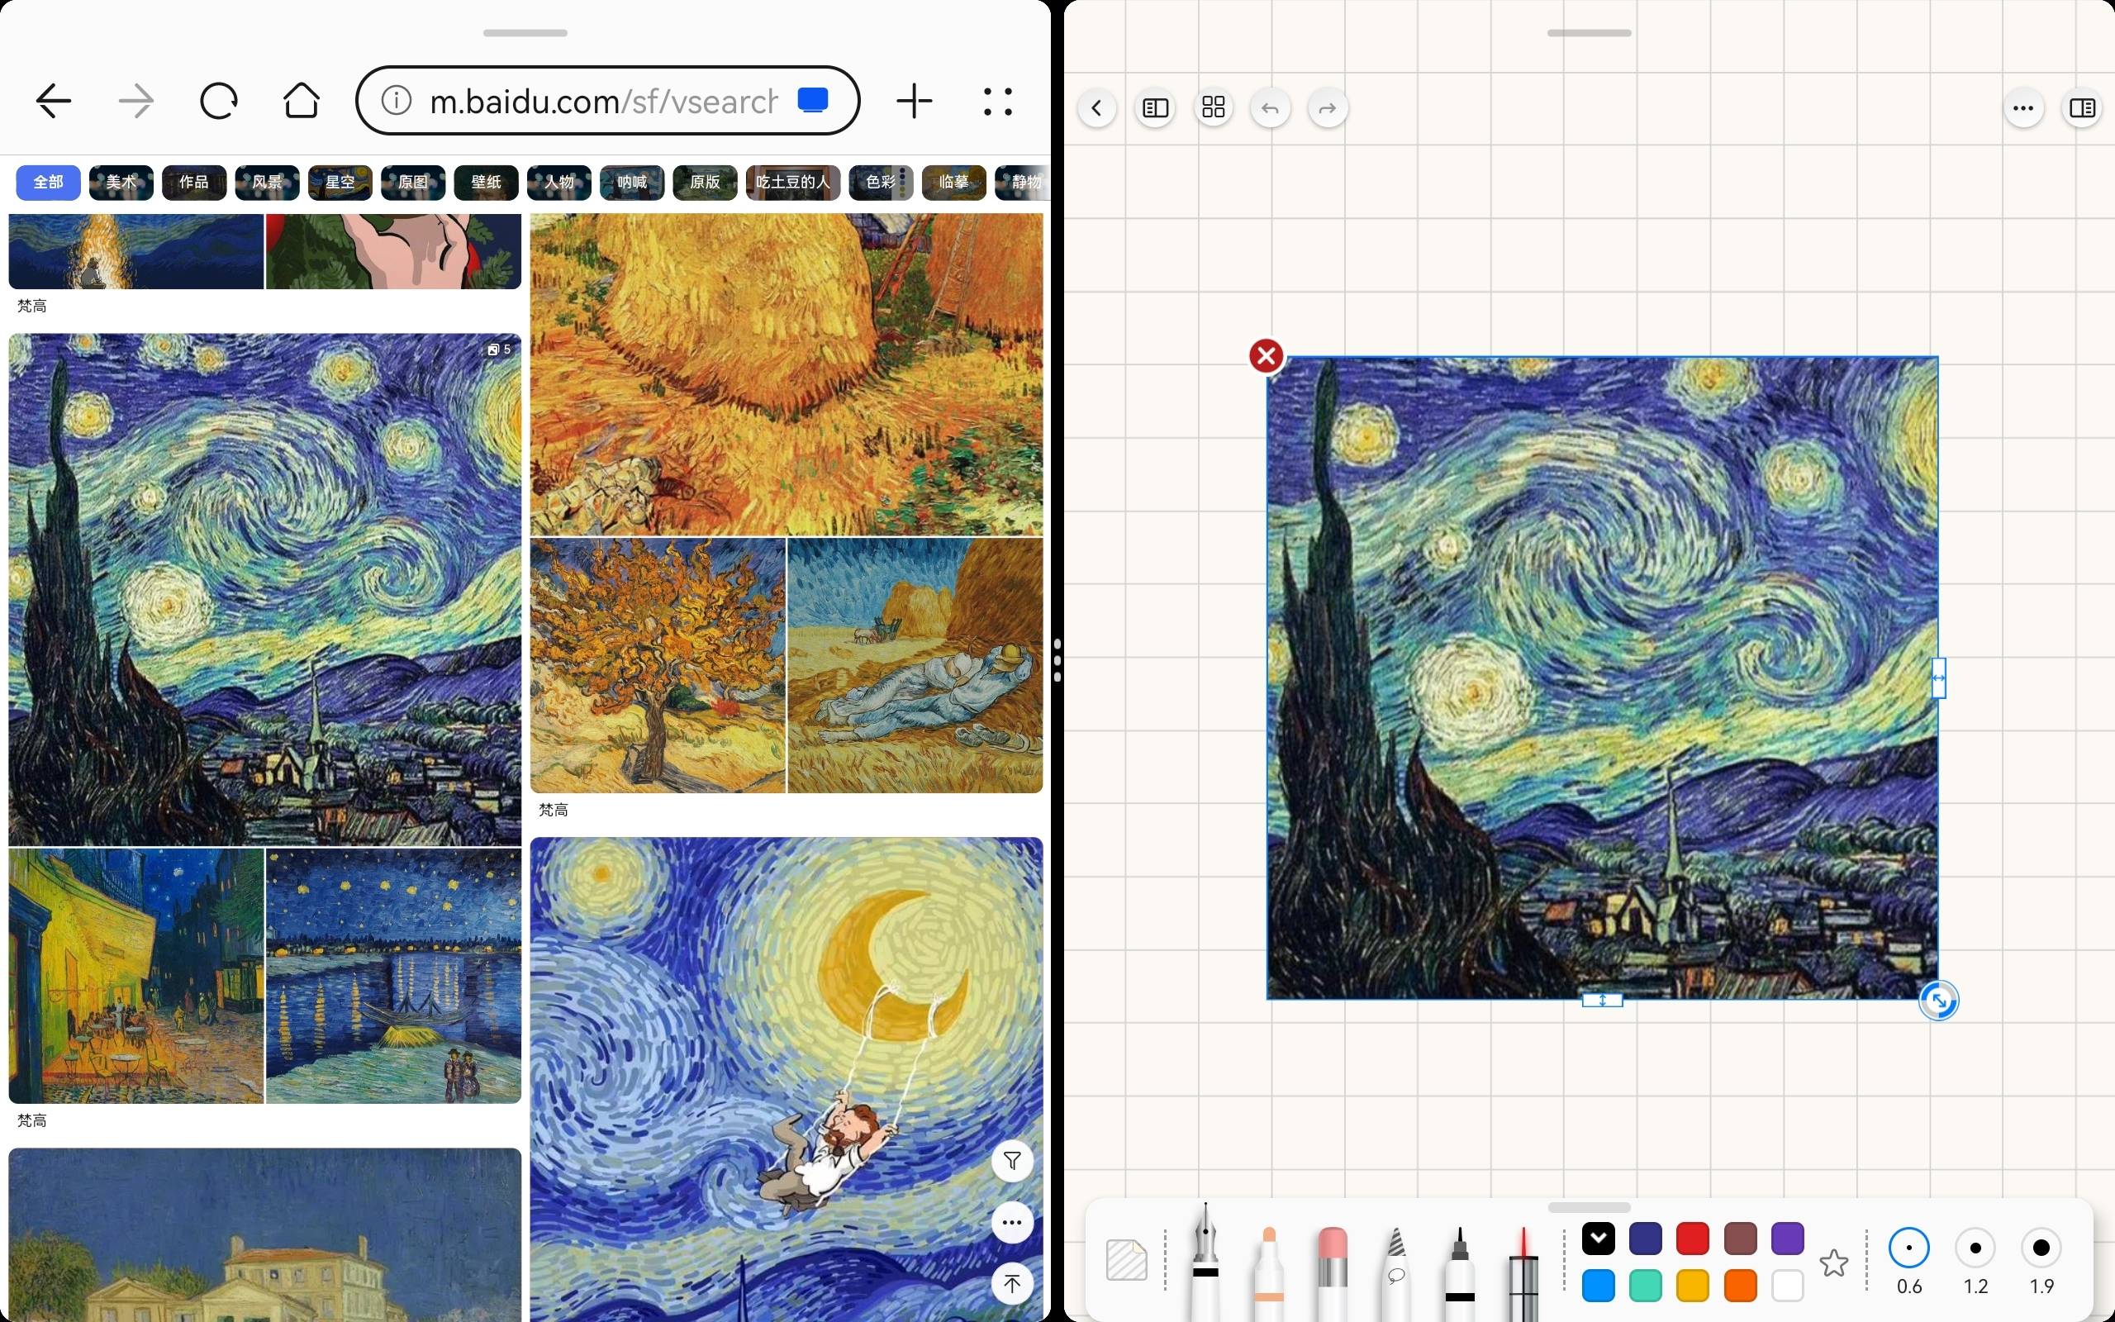2115x1322 pixels.
Task: Select the fountain pen tool
Action: 1205,1261
